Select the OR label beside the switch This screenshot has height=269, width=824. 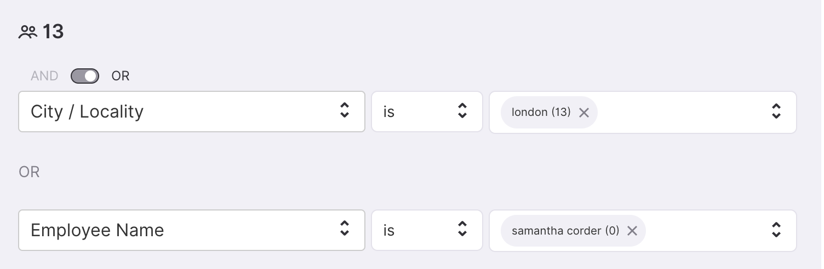click(x=121, y=76)
